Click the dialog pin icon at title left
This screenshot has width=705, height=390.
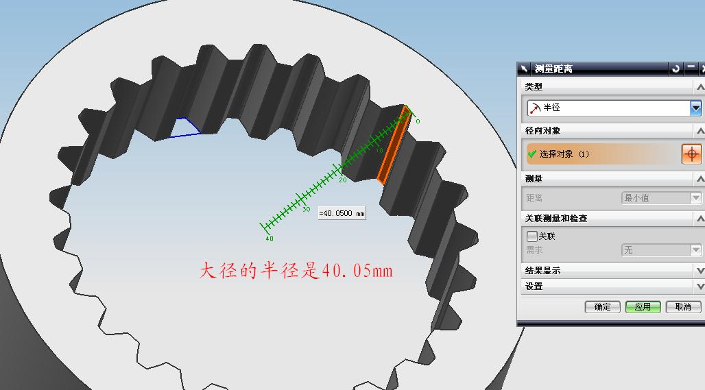click(524, 69)
